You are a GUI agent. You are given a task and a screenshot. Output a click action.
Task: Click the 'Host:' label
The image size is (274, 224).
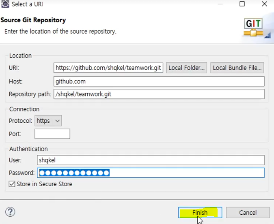[15, 81]
